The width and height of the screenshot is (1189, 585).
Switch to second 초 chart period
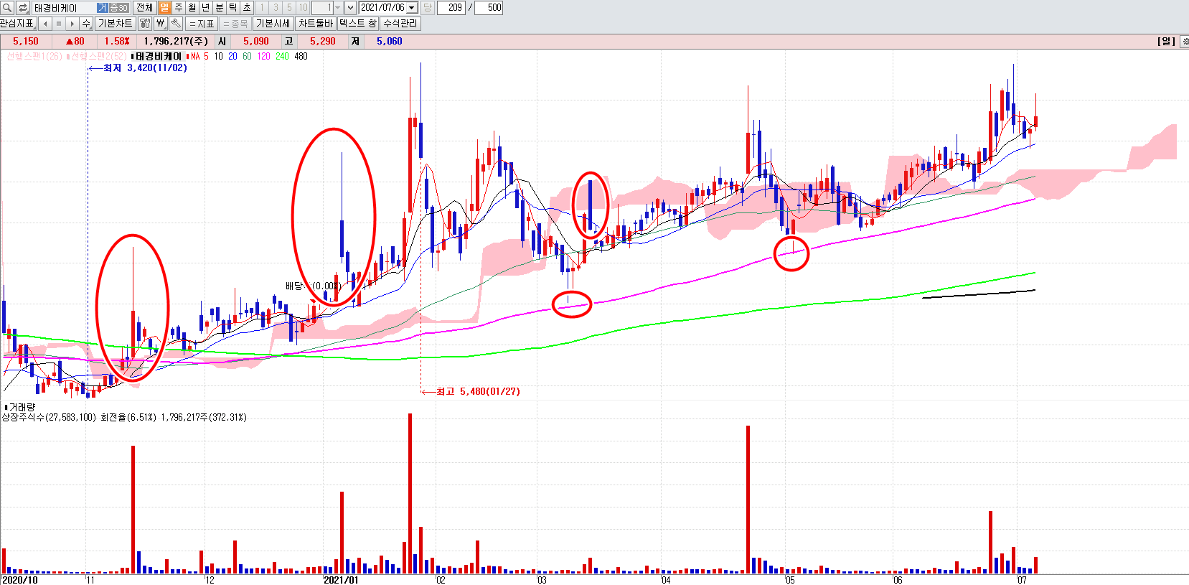(x=247, y=8)
